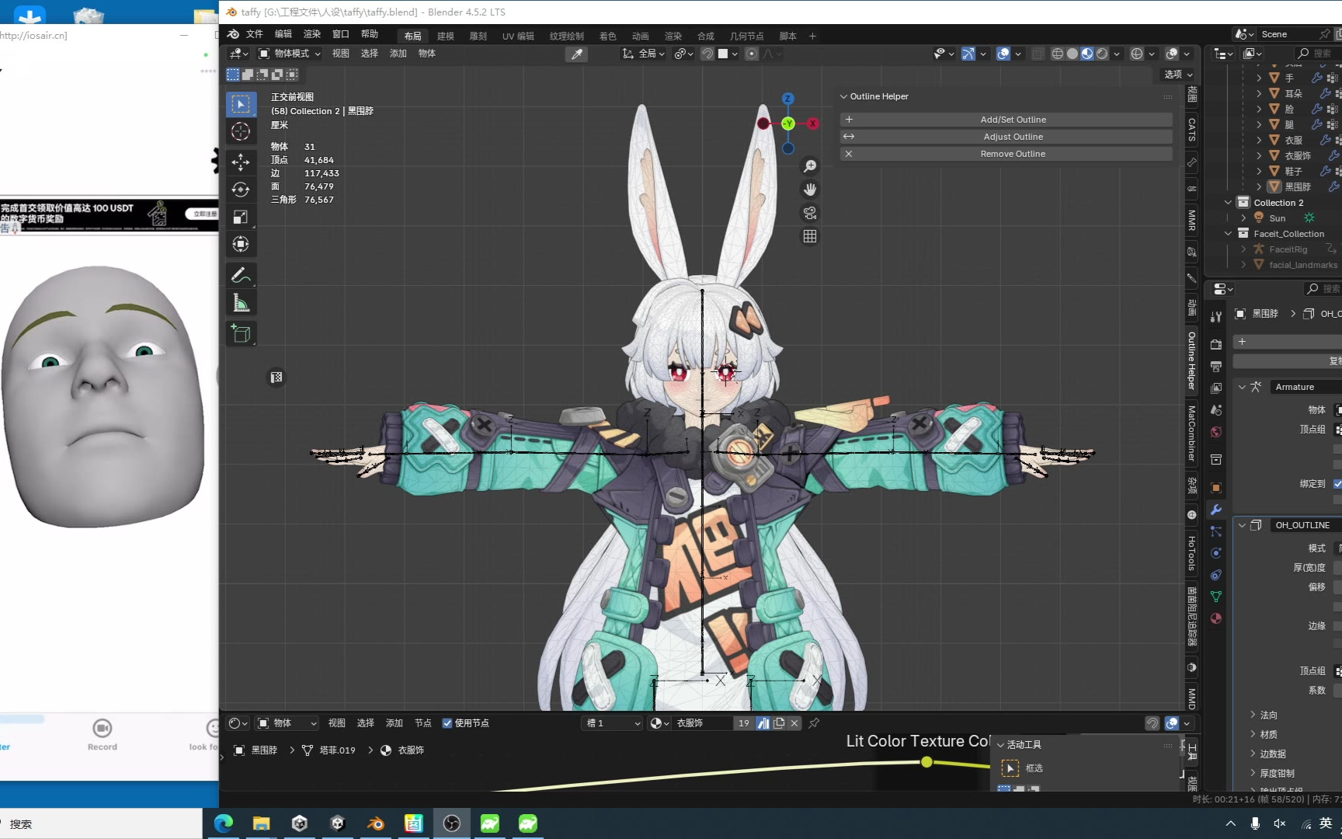
Task: Switch to wireframe viewport shading
Action: 1058,54
